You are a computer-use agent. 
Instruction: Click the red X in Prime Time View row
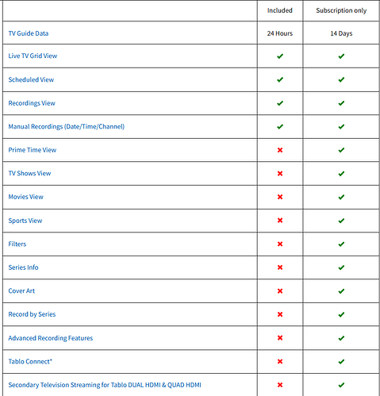[x=280, y=150]
